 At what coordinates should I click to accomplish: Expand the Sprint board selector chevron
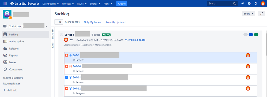(x=47, y=27)
